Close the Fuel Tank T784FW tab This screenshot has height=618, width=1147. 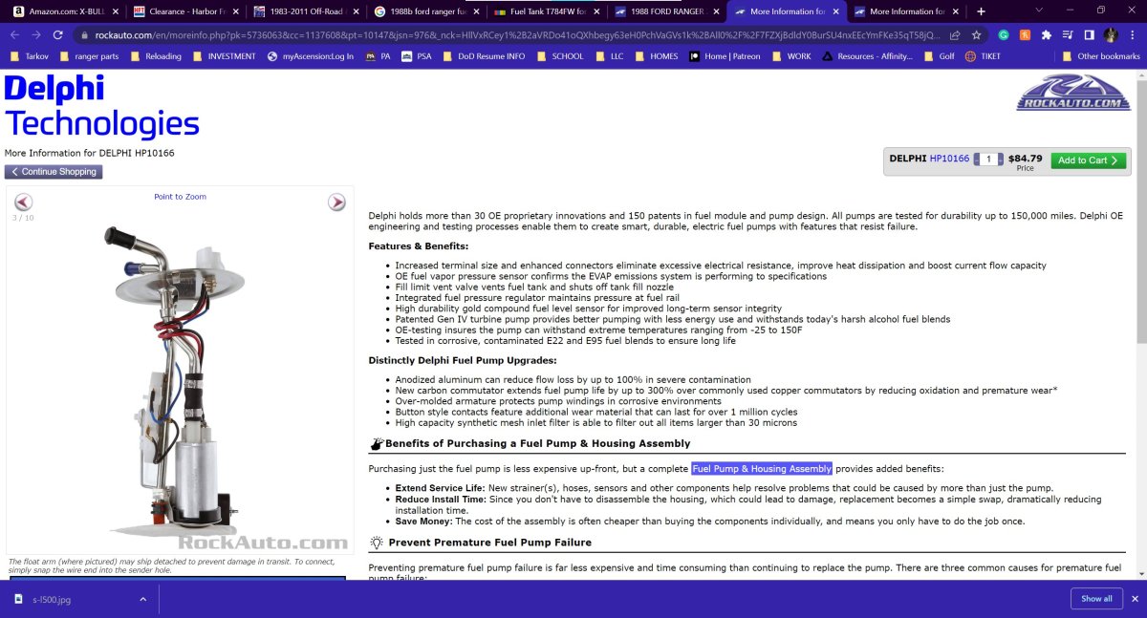(595, 11)
